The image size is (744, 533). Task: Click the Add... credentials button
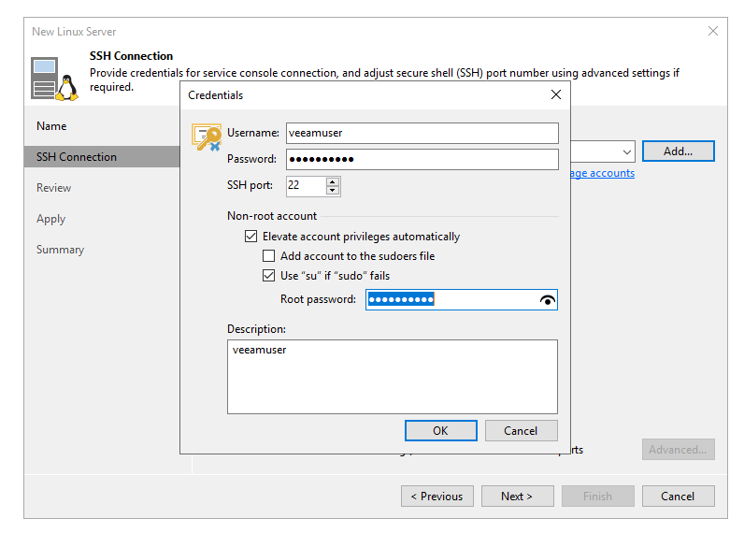(678, 151)
